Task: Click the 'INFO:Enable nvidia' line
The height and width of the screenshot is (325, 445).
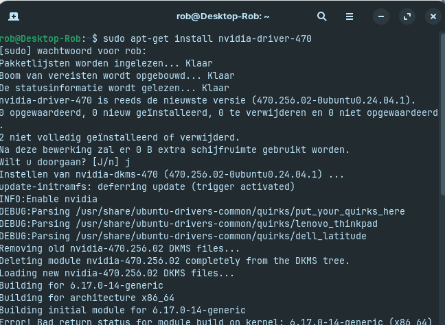Action: point(49,199)
